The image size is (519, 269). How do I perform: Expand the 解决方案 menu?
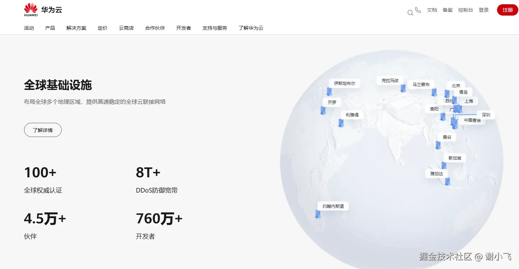click(76, 28)
